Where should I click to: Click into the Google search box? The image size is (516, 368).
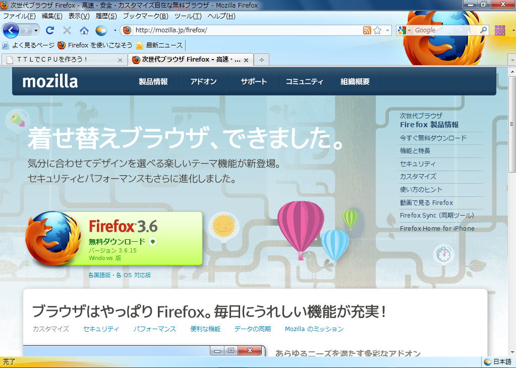coord(446,30)
